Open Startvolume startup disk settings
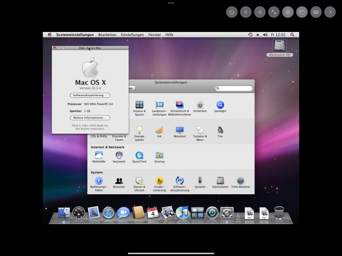This screenshot has height=256, width=342. [220, 183]
